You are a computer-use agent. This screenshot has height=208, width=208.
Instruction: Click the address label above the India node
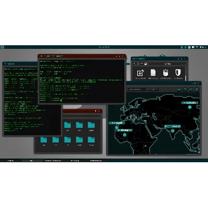(173, 126)
